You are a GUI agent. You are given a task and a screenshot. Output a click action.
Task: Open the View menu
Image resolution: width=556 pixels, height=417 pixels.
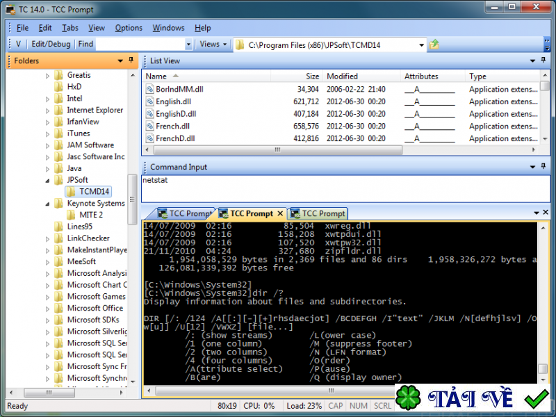coord(97,28)
